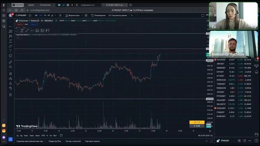Select Все date range
Image resolution: width=260 pixels, height=146 pixels.
55,135
